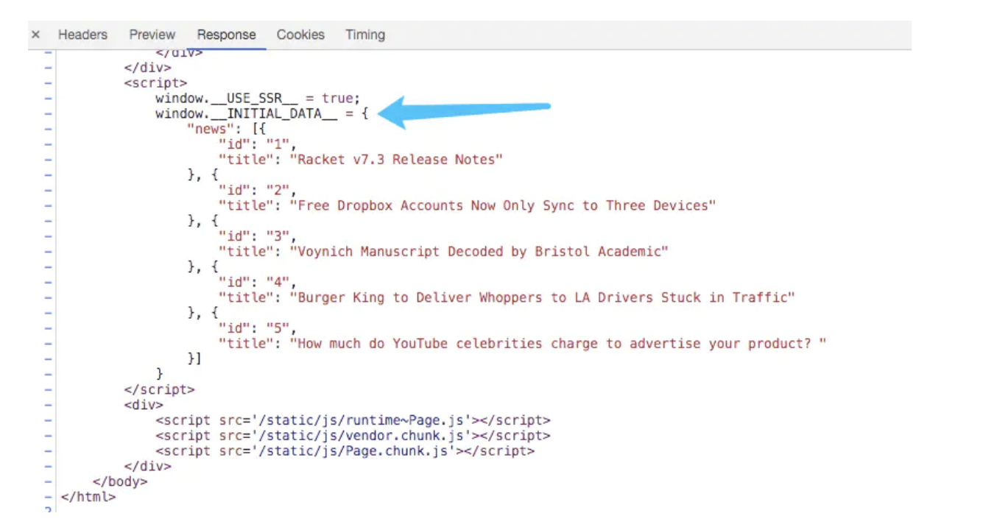Image resolution: width=997 pixels, height=530 pixels.
Task: Close the request details panel
Action: click(35, 35)
